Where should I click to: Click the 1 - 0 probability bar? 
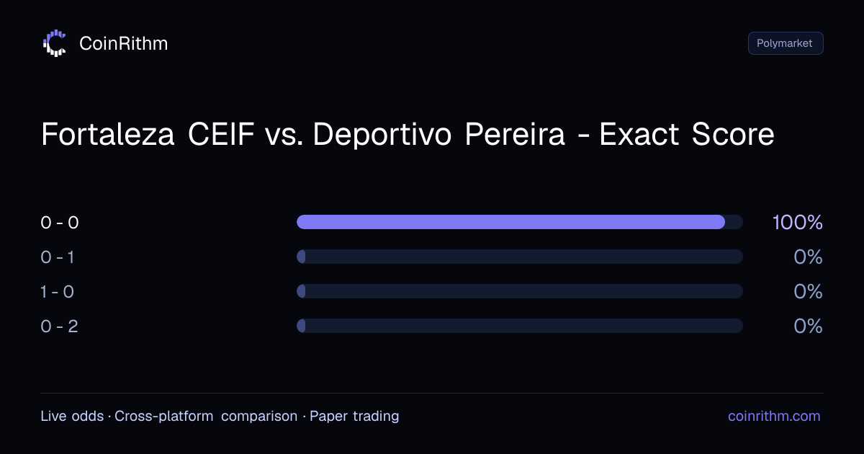click(x=519, y=291)
